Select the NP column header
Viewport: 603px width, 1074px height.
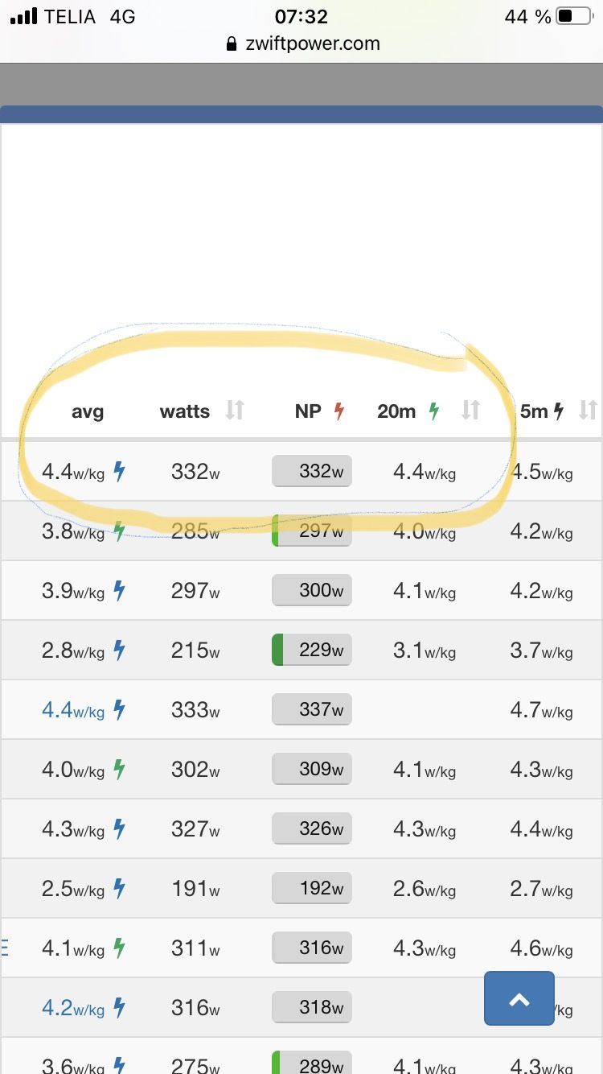(x=308, y=411)
